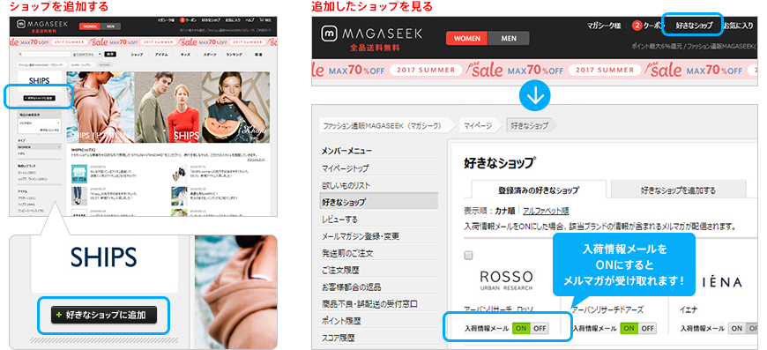Open the category dropdown beside the small search box
767x350 pixels.
coord(86,55)
